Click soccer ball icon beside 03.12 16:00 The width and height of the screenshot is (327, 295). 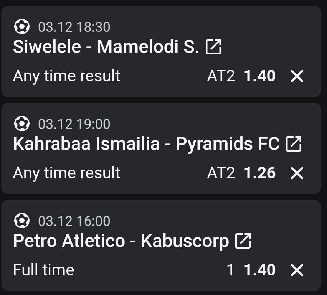click(x=21, y=221)
